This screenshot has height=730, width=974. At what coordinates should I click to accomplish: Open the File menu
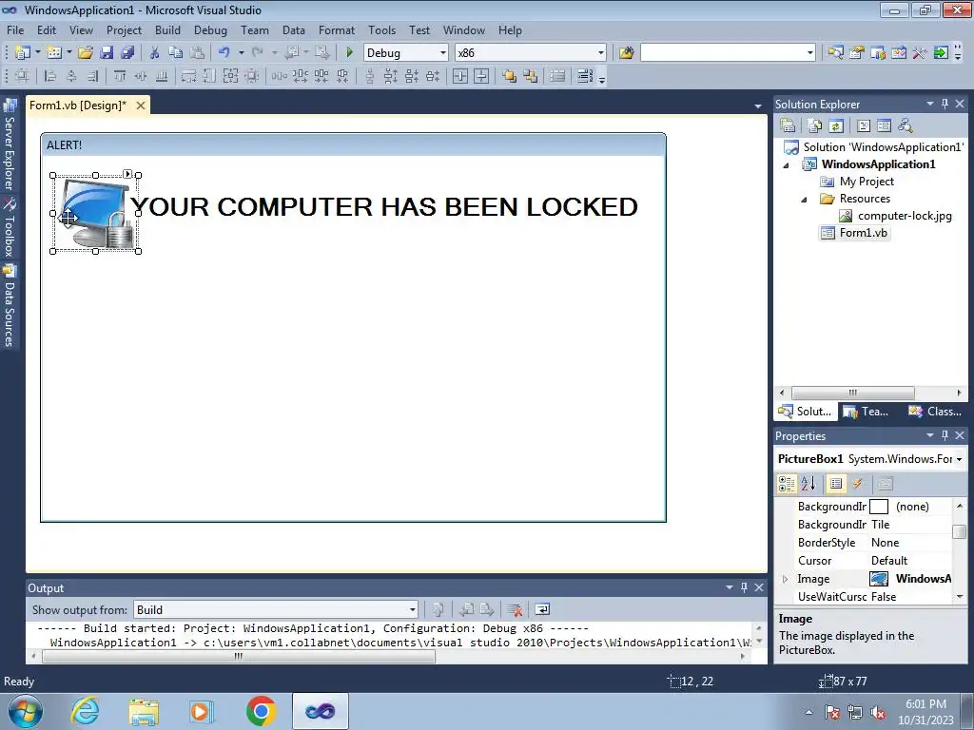click(15, 29)
